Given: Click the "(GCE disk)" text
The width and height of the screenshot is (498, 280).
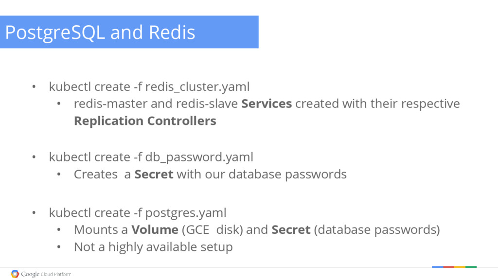Looking at the screenshot, I should (x=212, y=229).
